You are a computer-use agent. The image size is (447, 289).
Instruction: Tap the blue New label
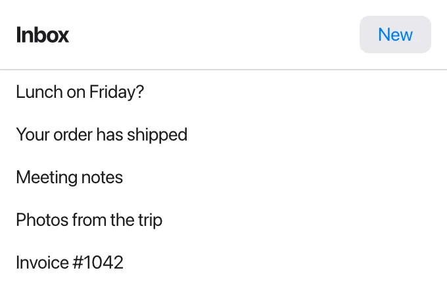coord(395,35)
